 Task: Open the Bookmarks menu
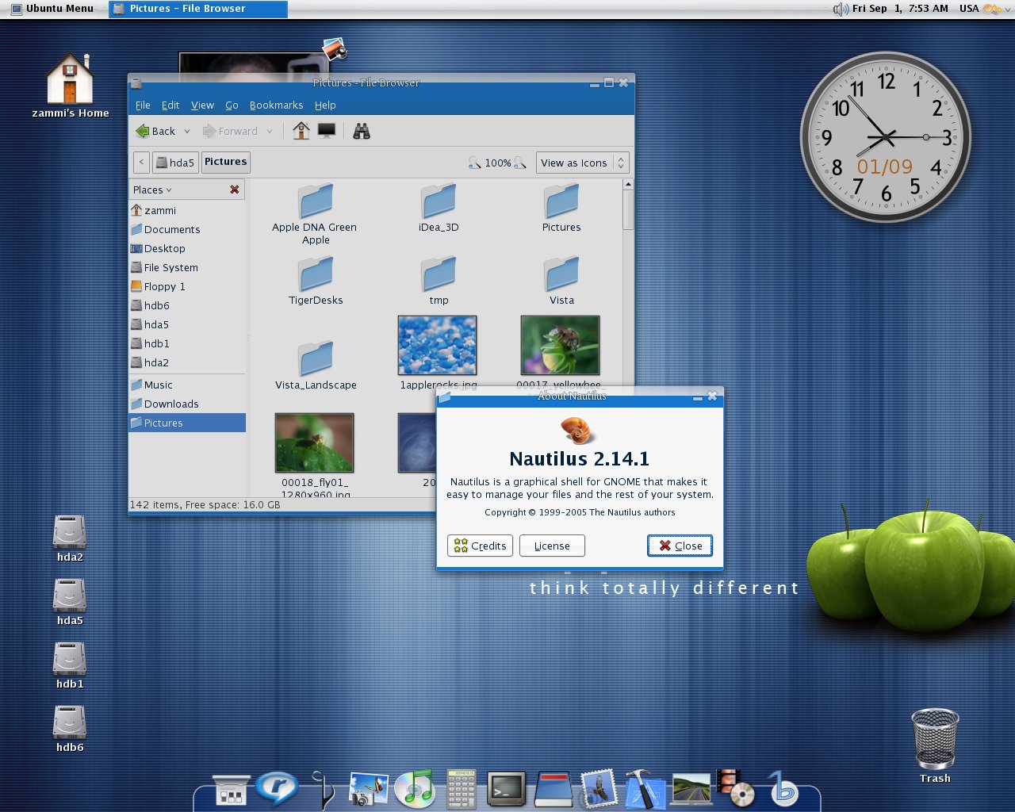[x=276, y=105]
